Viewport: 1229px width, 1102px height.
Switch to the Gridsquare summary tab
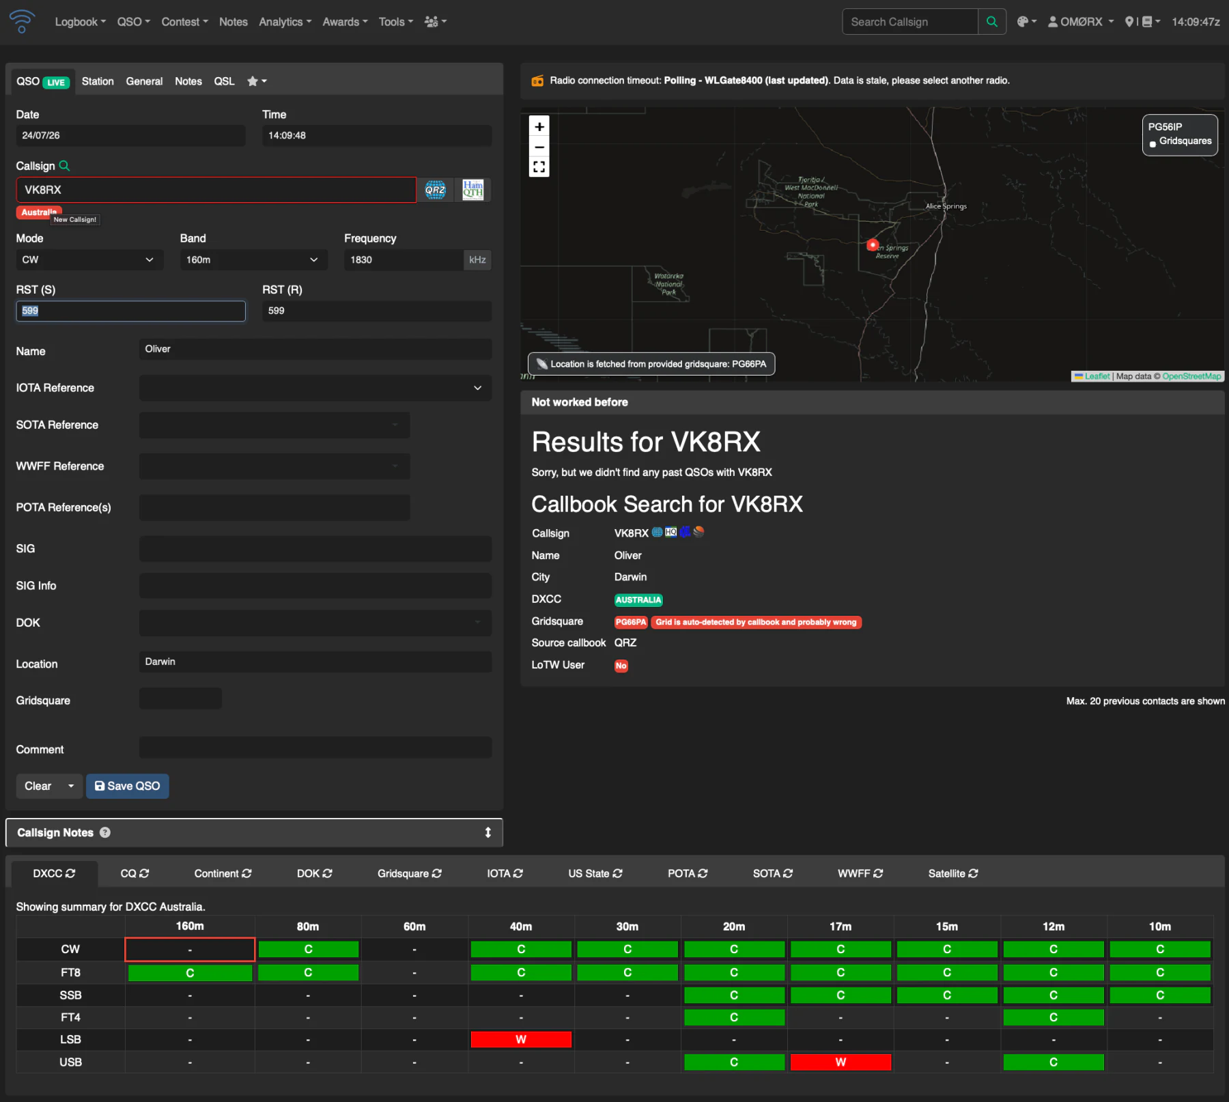(410, 873)
